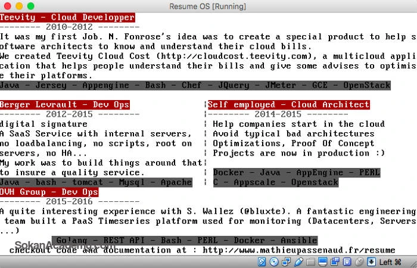This screenshot has width=417, height=268.
Task: Click Self employed - Cloud Architect heading
Action: pyautogui.click(x=288, y=104)
